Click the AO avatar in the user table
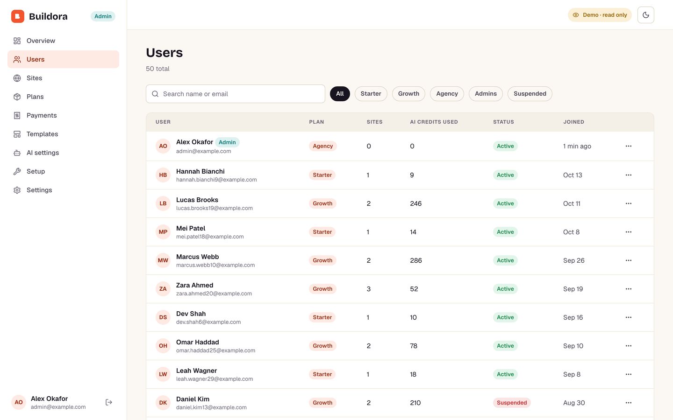The height and width of the screenshot is (420, 673). (x=163, y=146)
